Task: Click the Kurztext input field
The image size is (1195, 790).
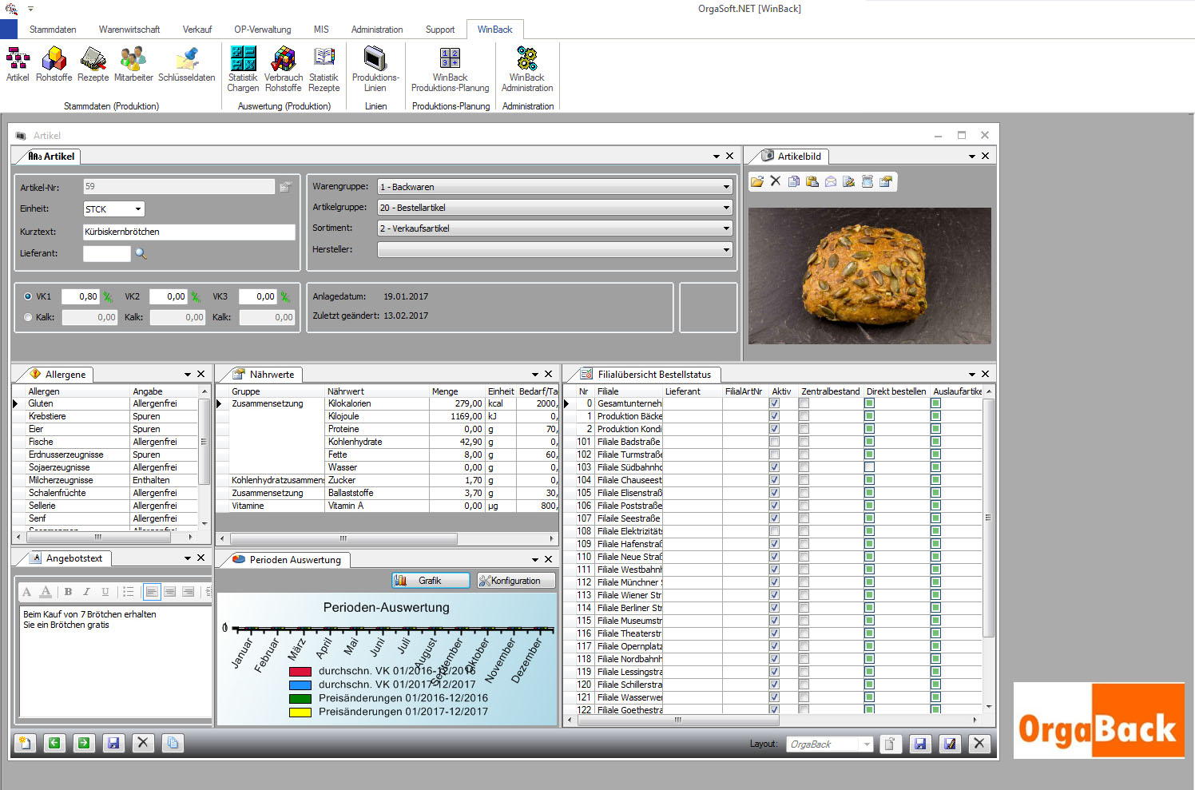Action: click(189, 232)
